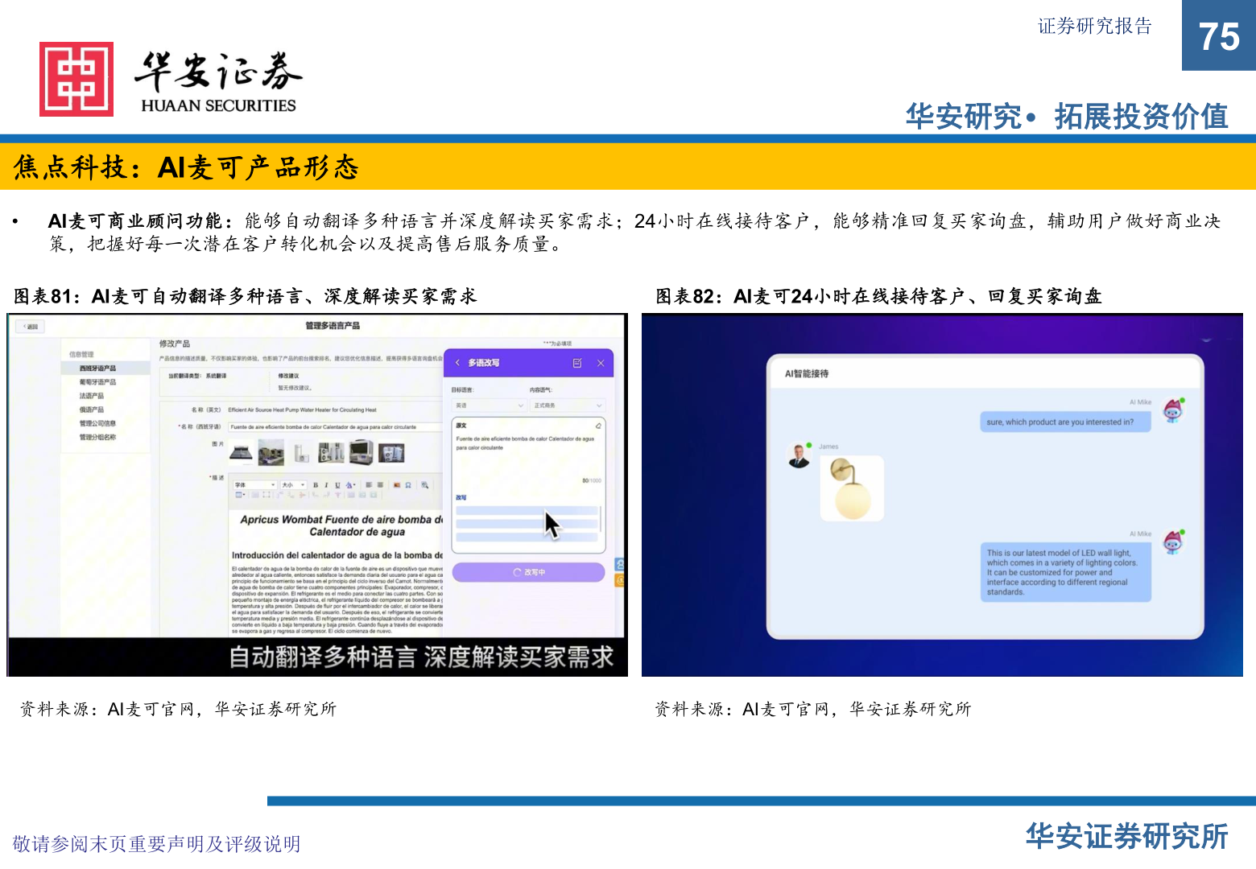Open 葡萄牙语产品 in the sidebar
This screenshot has height=869, width=1256.
coord(98,382)
